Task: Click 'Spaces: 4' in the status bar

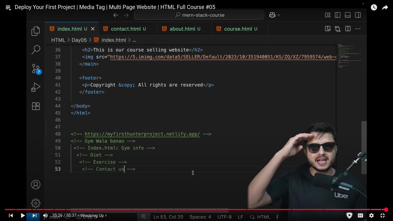Action: [x=200, y=217]
